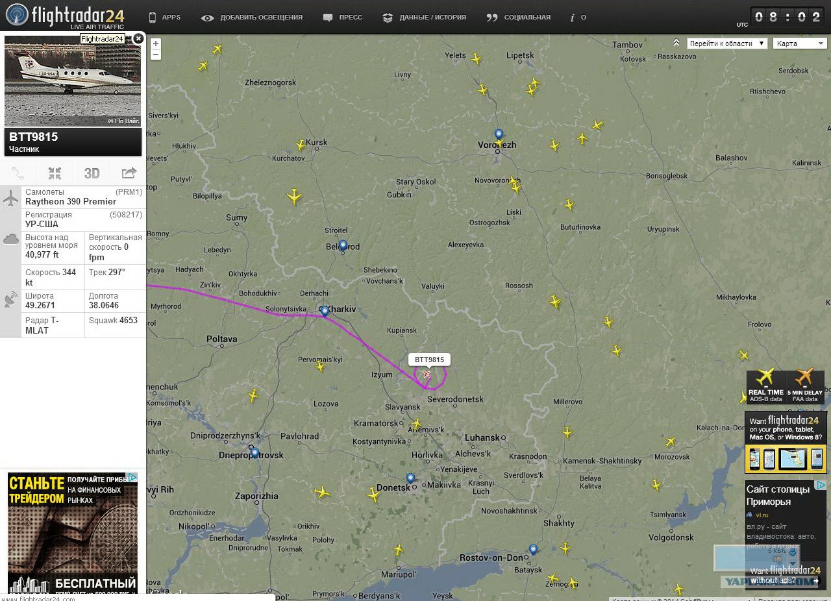Open the ПРЕСС menu item

[x=342, y=18]
